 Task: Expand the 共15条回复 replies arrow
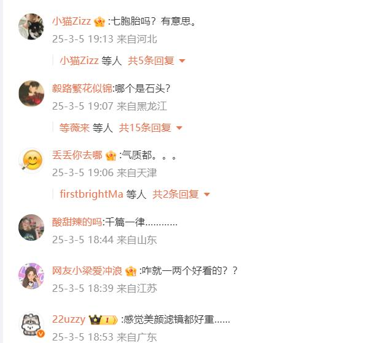(179, 128)
